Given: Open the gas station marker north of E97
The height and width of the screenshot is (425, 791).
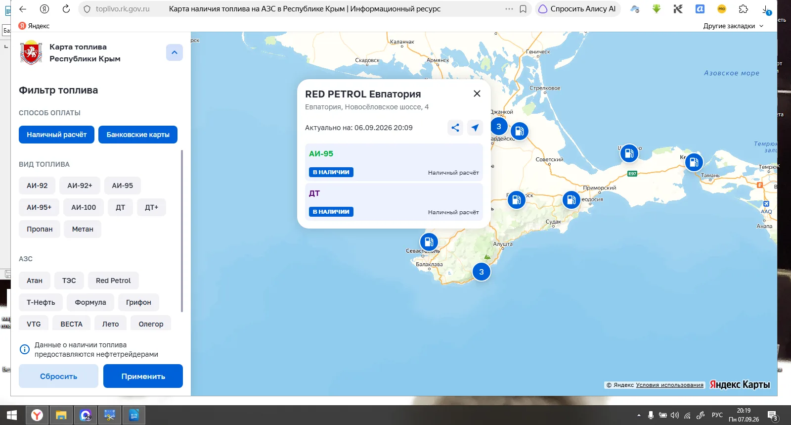Looking at the screenshot, I should click(629, 153).
